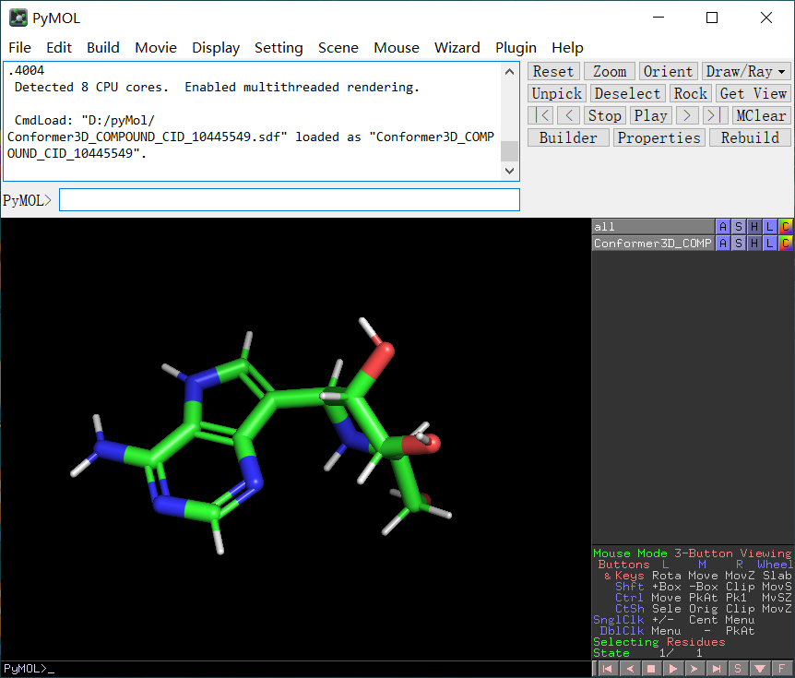Open Show menu for Conformer3D_COMP

[739, 244]
